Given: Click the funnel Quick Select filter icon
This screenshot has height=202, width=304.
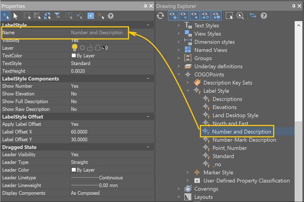Looking at the screenshot, I should [x=57, y=16].
